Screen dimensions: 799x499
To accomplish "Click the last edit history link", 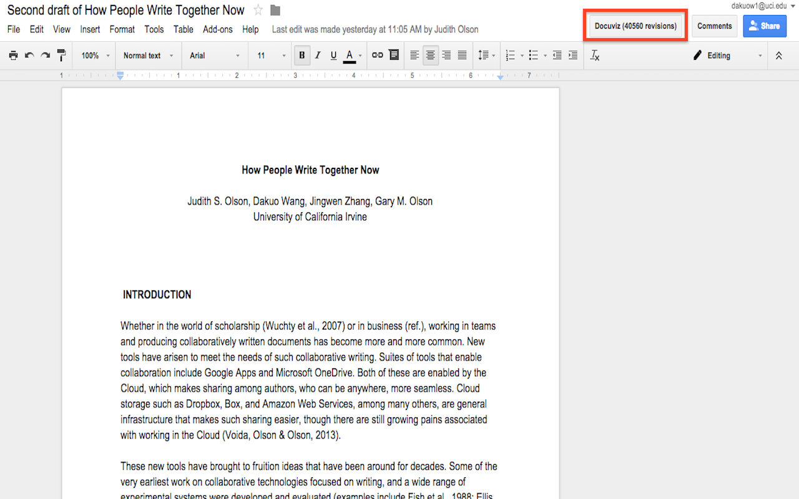I will coord(375,29).
